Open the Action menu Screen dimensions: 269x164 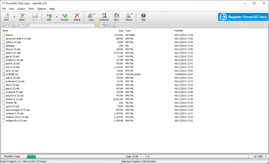(x=21, y=9)
